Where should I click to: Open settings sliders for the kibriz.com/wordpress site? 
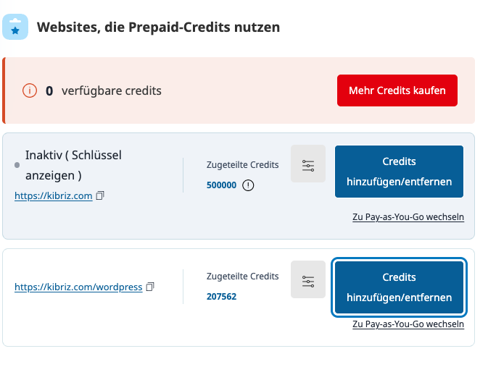click(308, 280)
